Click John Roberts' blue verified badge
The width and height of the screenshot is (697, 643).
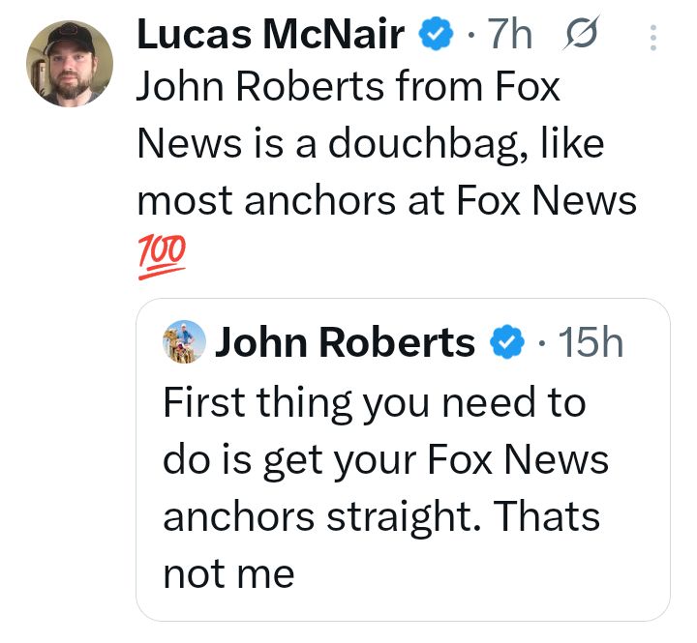[506, 343]
